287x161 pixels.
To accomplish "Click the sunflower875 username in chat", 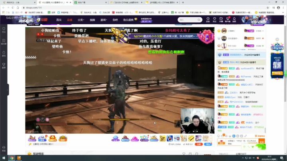I will click(x=247, y=69).
